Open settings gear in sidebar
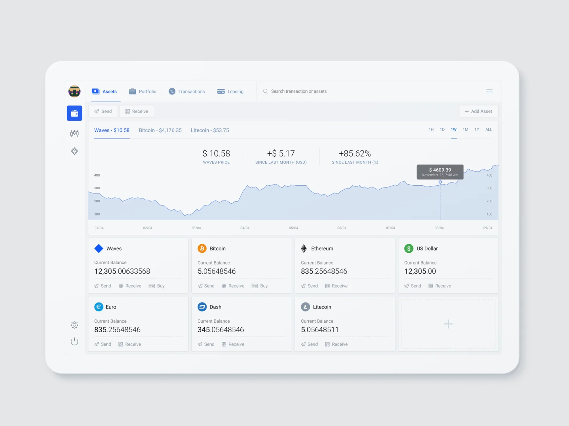 (x=74, y=325)
